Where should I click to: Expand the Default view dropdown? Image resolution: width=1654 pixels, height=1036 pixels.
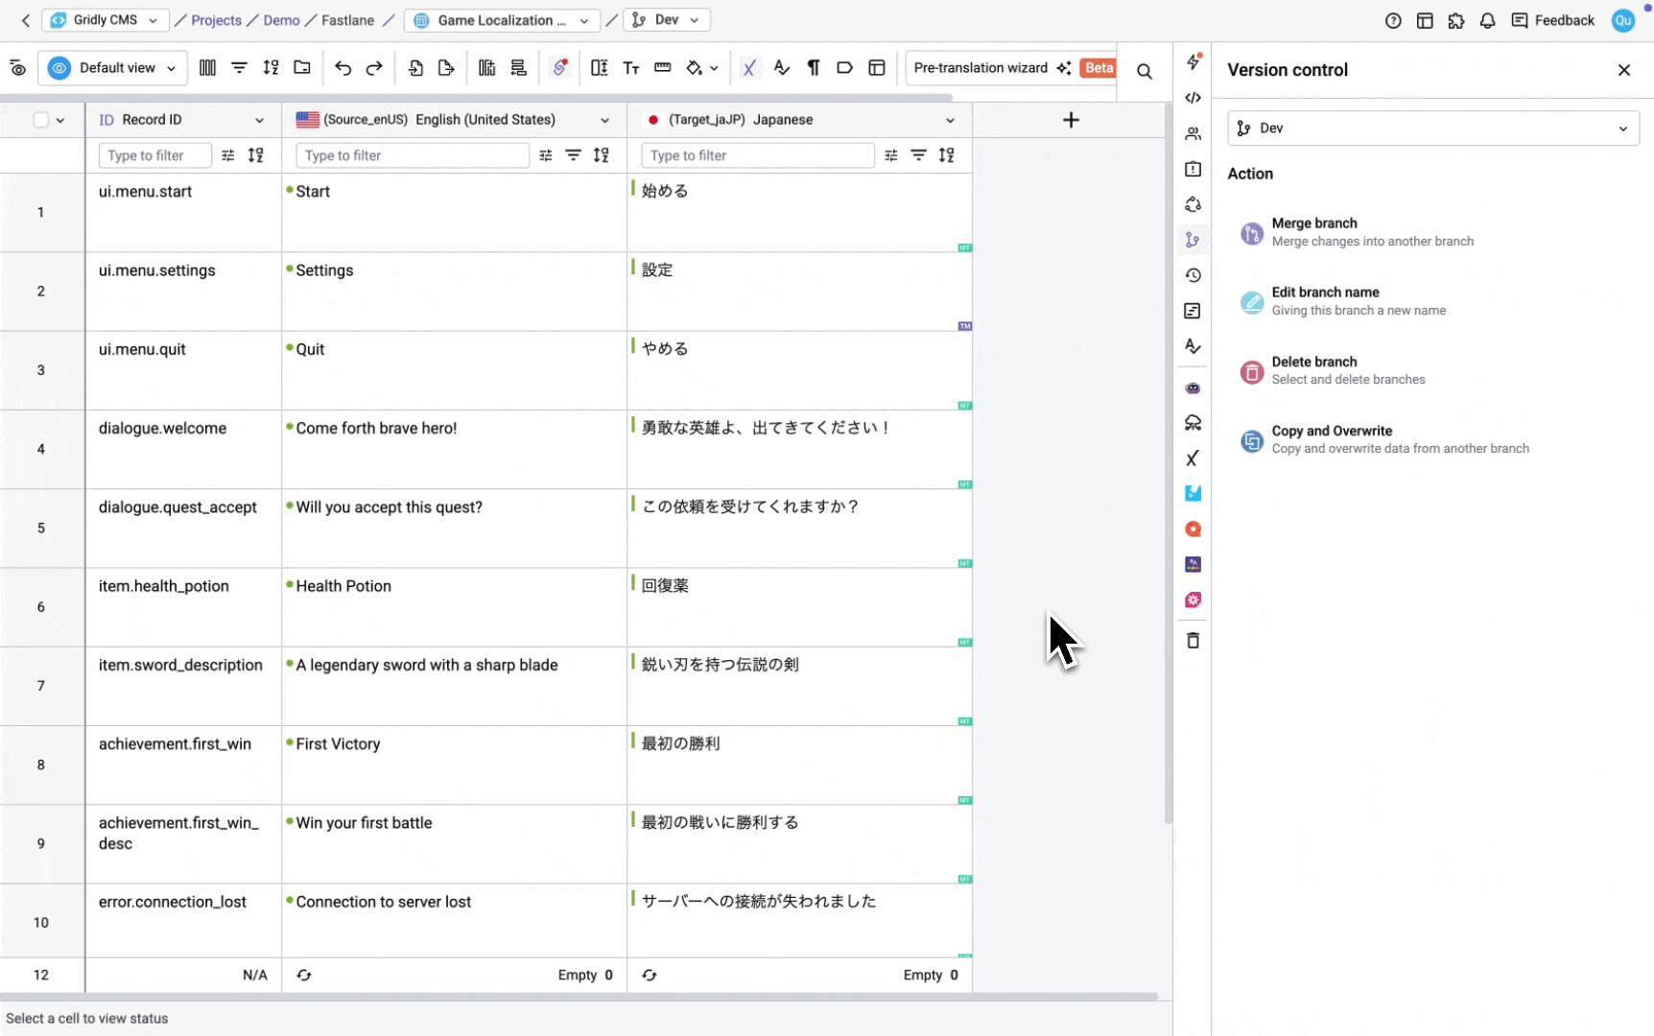(112, 68)
